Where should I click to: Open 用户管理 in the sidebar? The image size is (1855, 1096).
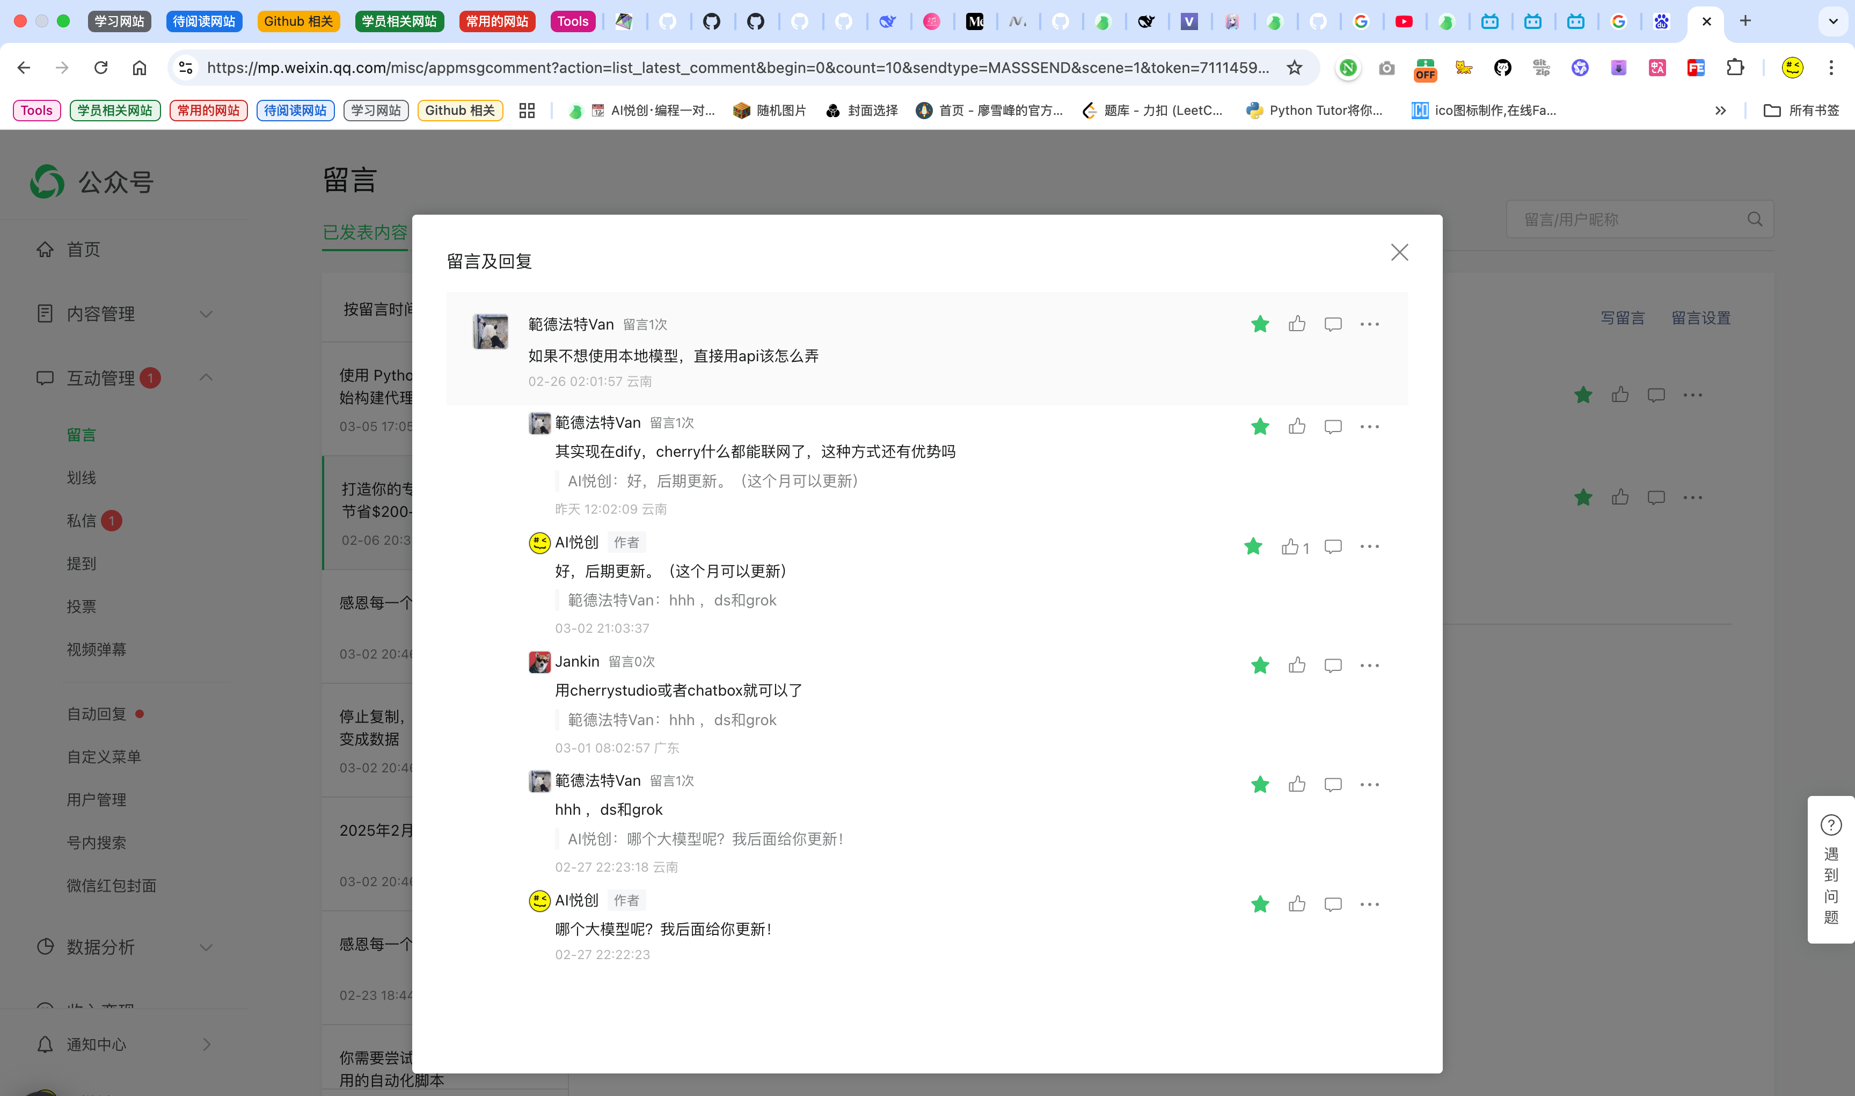pyautogui.click(x=97, y=800)
